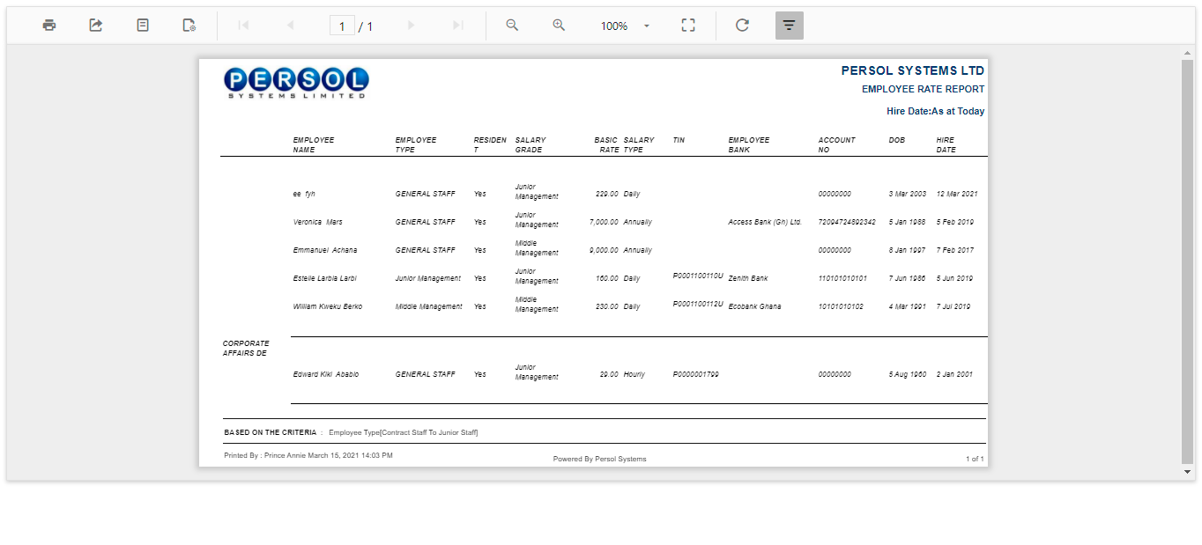
Task: Click 'Hire Date:As at Today' text
Action: coord(936,112)
